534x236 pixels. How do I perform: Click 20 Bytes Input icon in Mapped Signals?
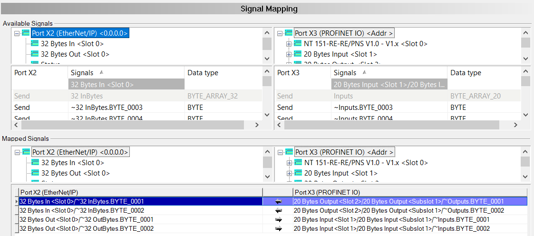point(298,173)
